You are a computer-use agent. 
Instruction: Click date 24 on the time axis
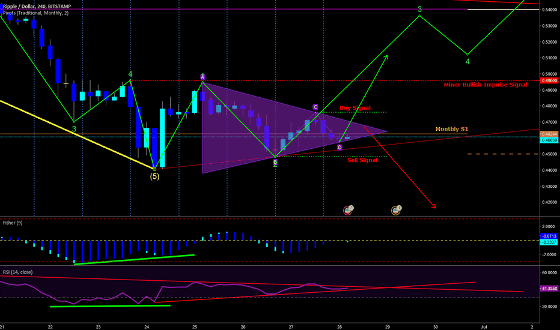pos(147,326)
